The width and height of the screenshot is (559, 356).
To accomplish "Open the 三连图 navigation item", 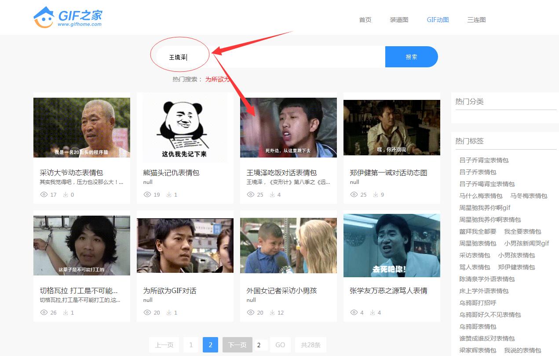I will (476, 20).
